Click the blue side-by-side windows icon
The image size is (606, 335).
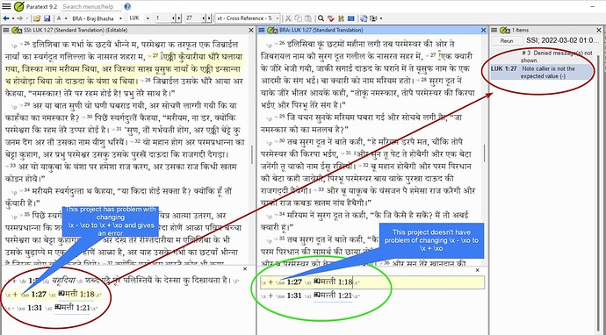(350, 18)
